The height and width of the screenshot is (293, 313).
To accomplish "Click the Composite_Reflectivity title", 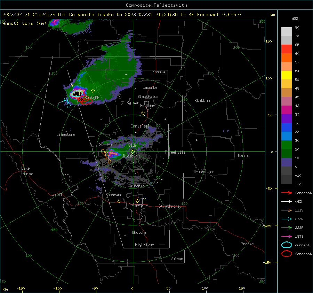I will [156, 5].
